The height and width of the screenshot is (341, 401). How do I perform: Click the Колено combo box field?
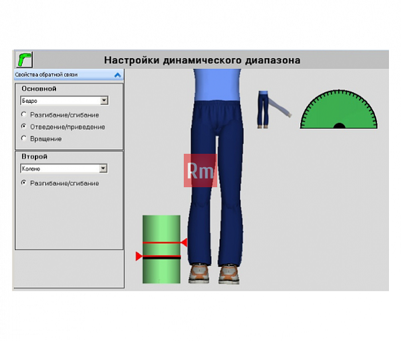pyautogui.click(x=63, y=168)
